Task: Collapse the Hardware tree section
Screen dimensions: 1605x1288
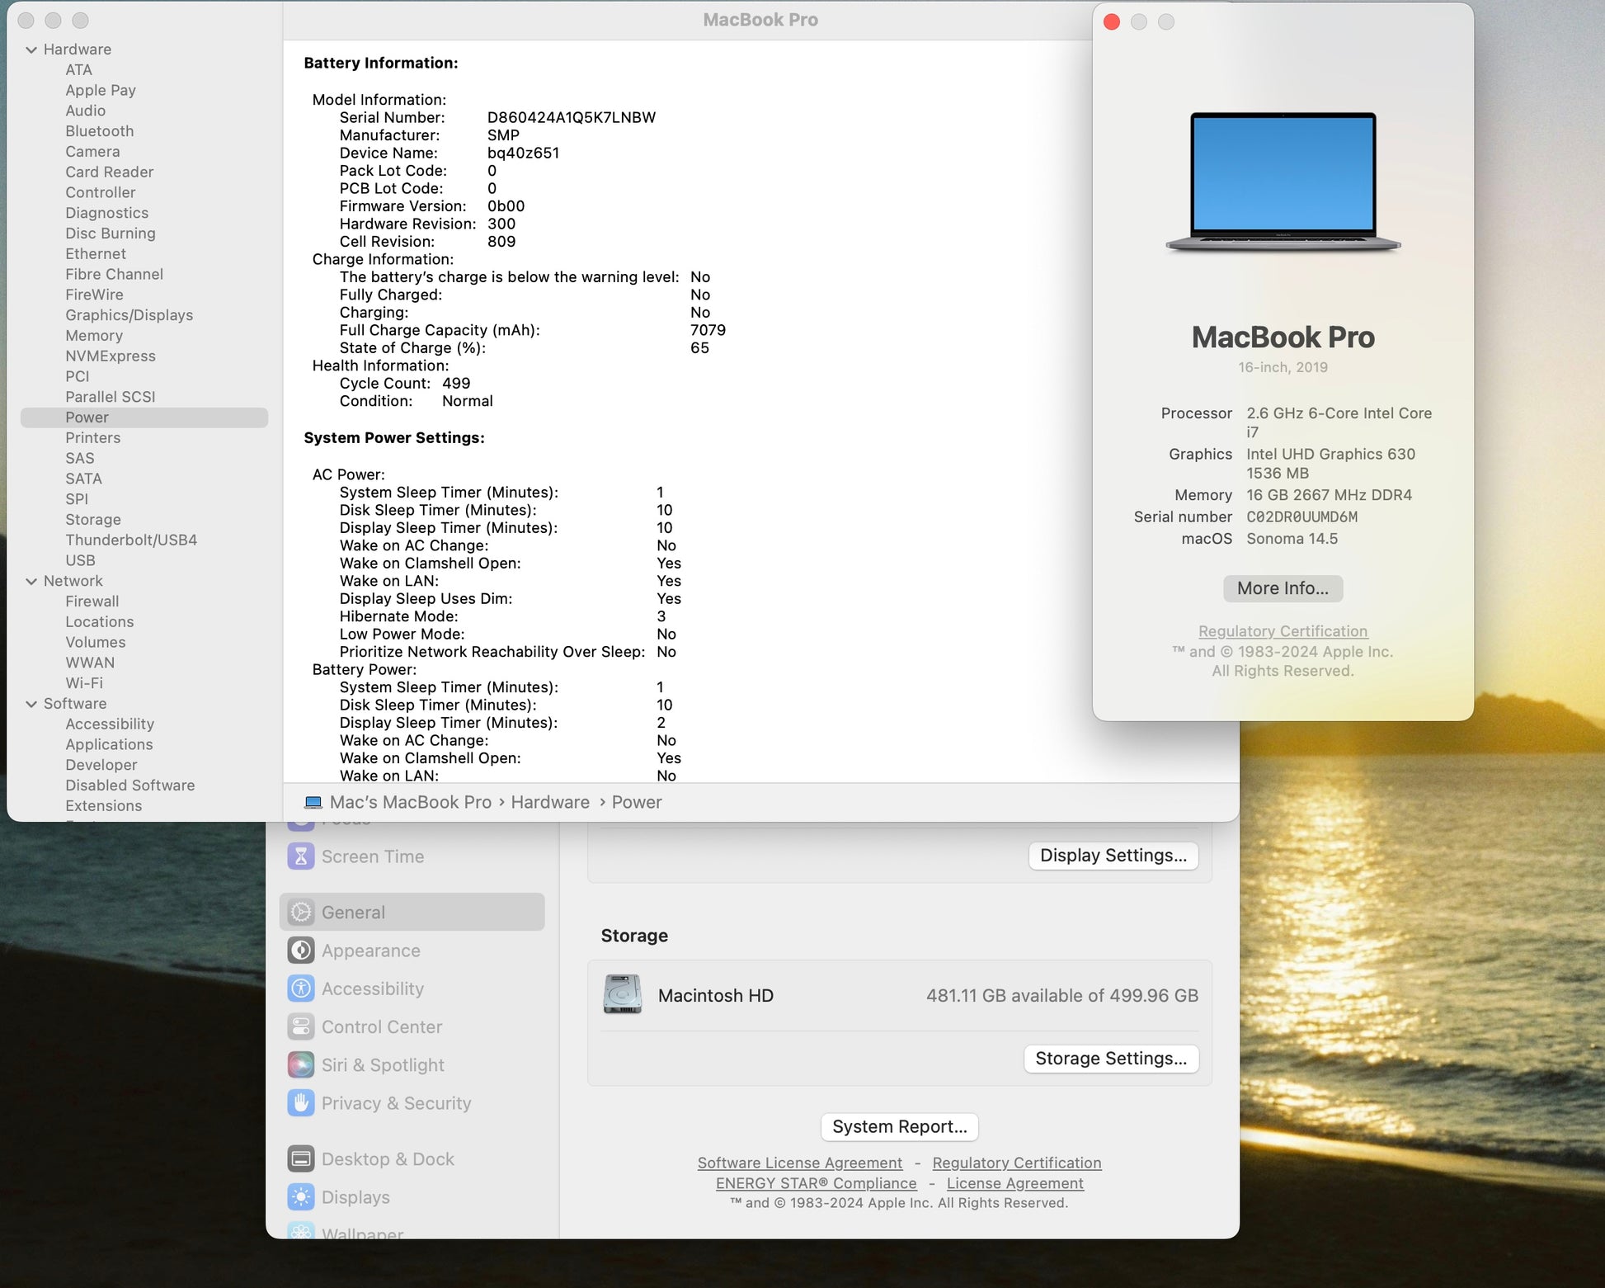Action: [31, 50]
